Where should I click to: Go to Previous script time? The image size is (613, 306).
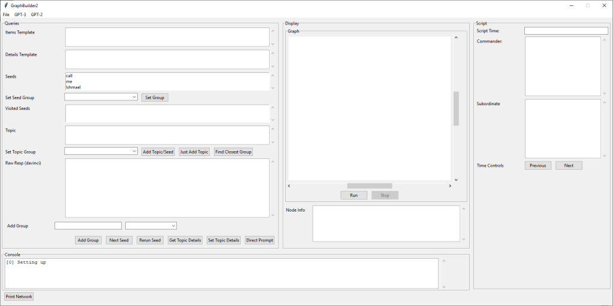click(537, 166)
